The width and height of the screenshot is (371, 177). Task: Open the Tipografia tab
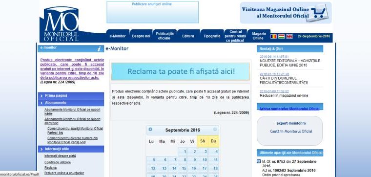212,36
